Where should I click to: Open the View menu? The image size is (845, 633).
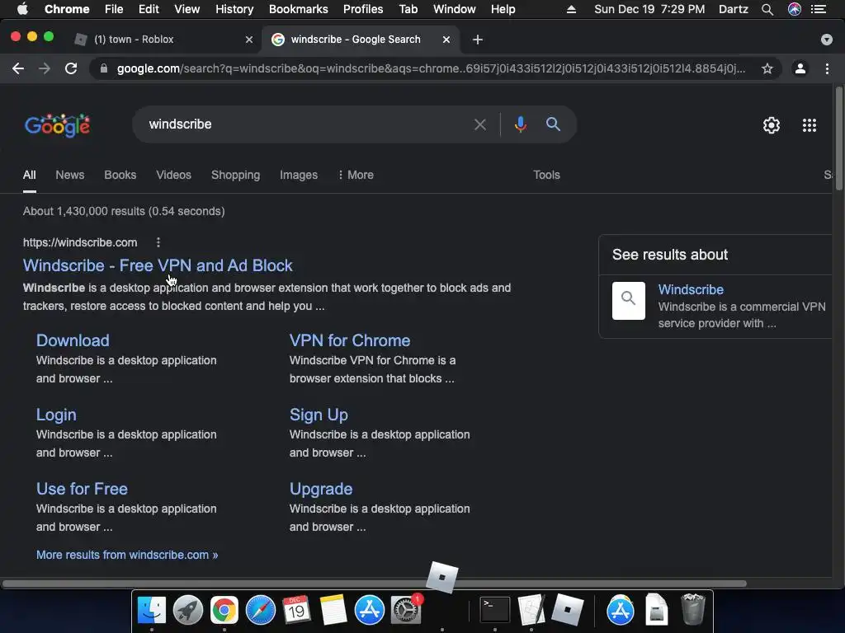point(187,9)
